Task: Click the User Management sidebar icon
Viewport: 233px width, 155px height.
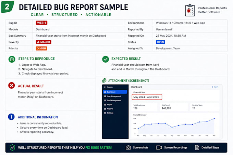Action: 105,96
